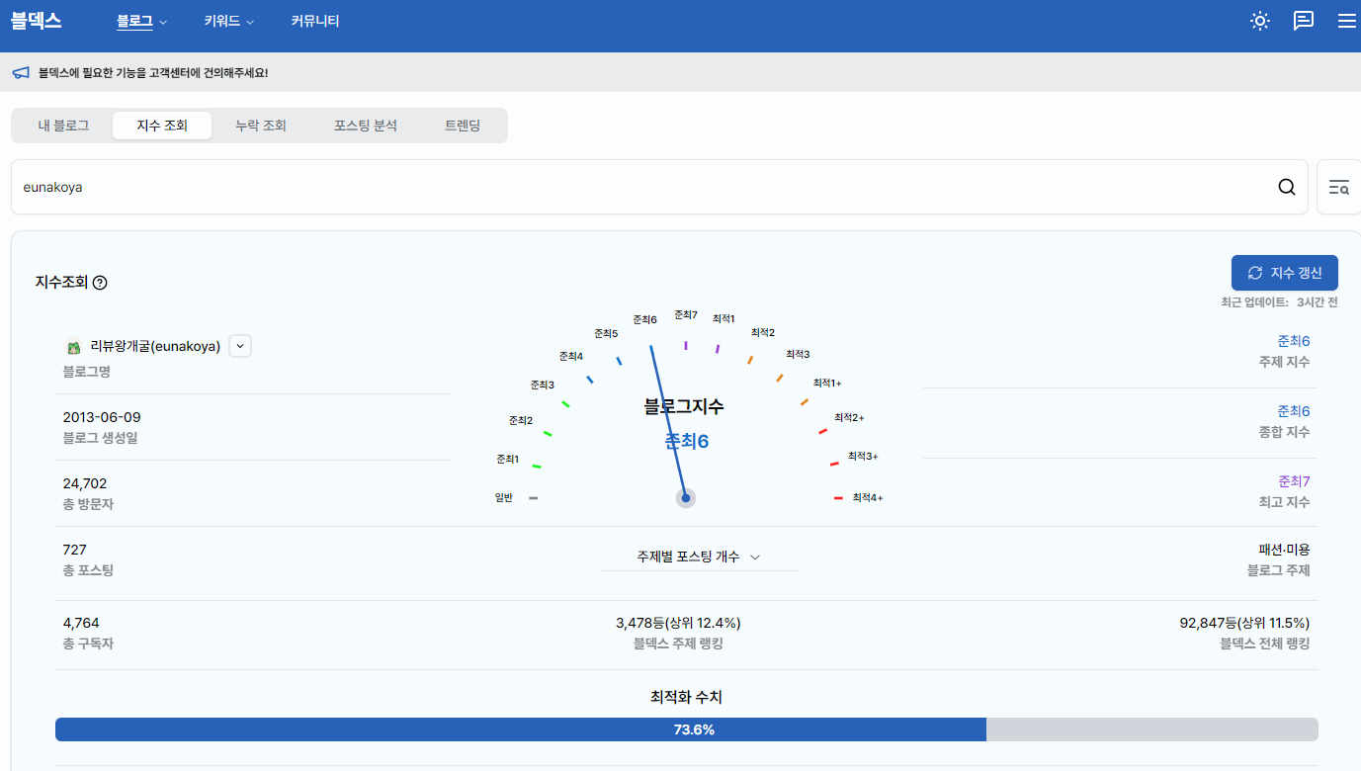
Task: Expand 주제별 포스팅 개수 dropdown
Action: click(699, 557)
